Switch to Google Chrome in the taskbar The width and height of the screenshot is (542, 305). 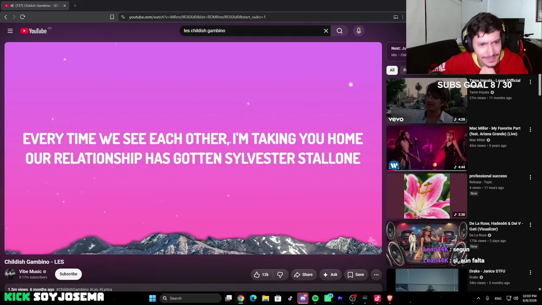(241, 298)
